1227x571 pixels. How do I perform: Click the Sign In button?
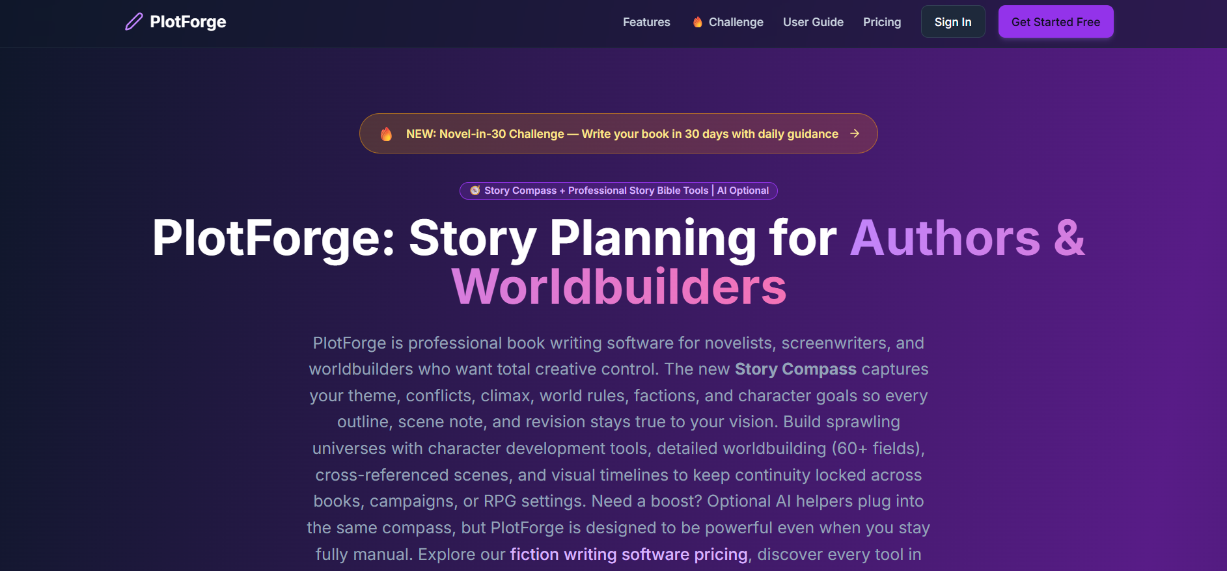952,21
